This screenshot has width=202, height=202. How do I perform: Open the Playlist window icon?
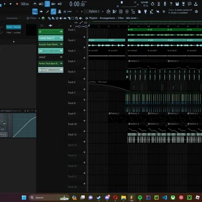tap(109, 11)
